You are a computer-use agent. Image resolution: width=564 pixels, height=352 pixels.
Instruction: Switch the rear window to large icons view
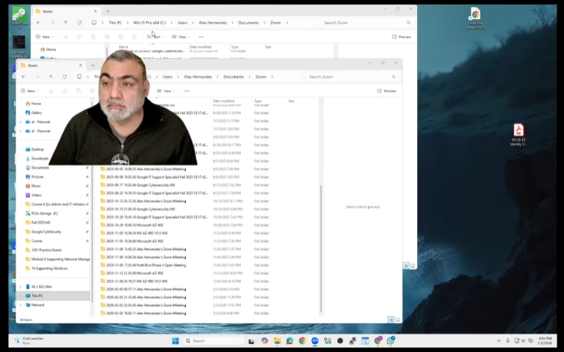413,266
